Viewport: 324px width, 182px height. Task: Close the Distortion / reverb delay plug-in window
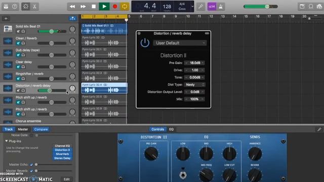139,33
